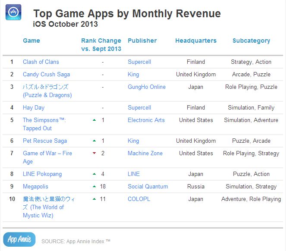Open The World of Mystic Wiz link
290x251 pixels.
coord(49,207)
